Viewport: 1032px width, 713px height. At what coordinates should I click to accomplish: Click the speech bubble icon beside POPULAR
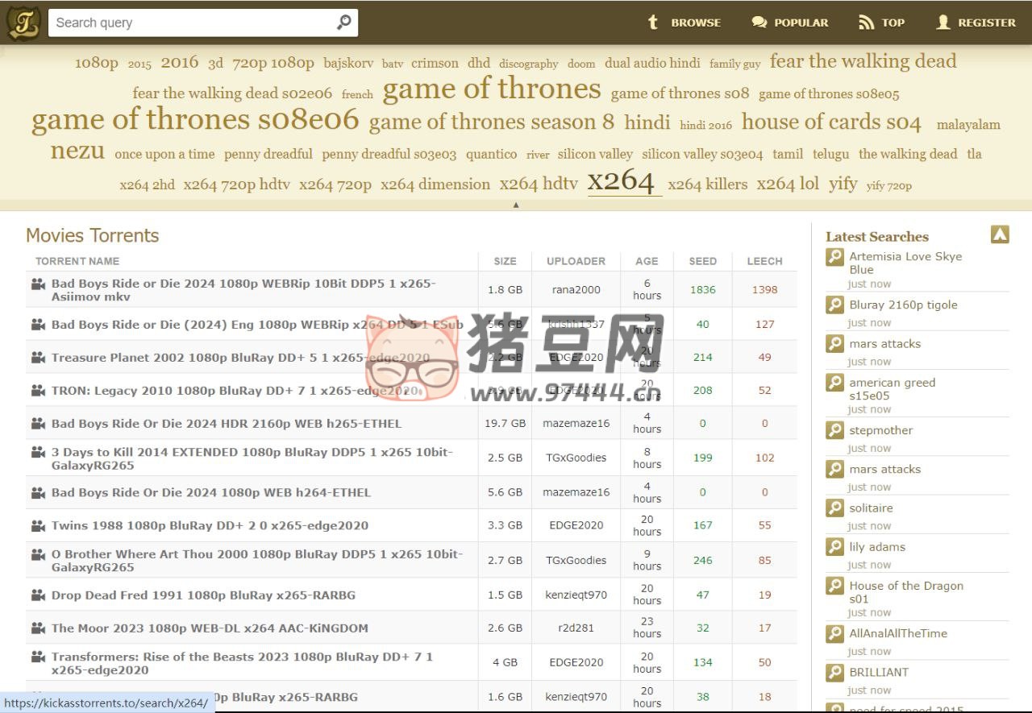759,23
